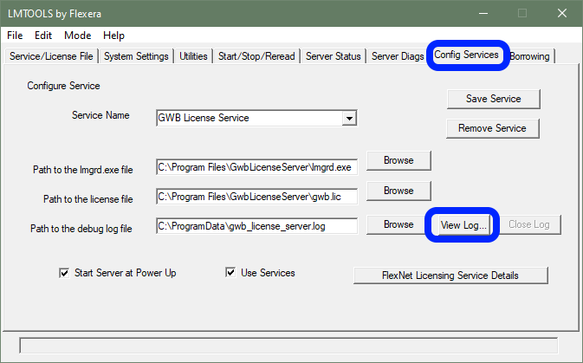Minimize the LMTOOLS window

click(483, 13)
